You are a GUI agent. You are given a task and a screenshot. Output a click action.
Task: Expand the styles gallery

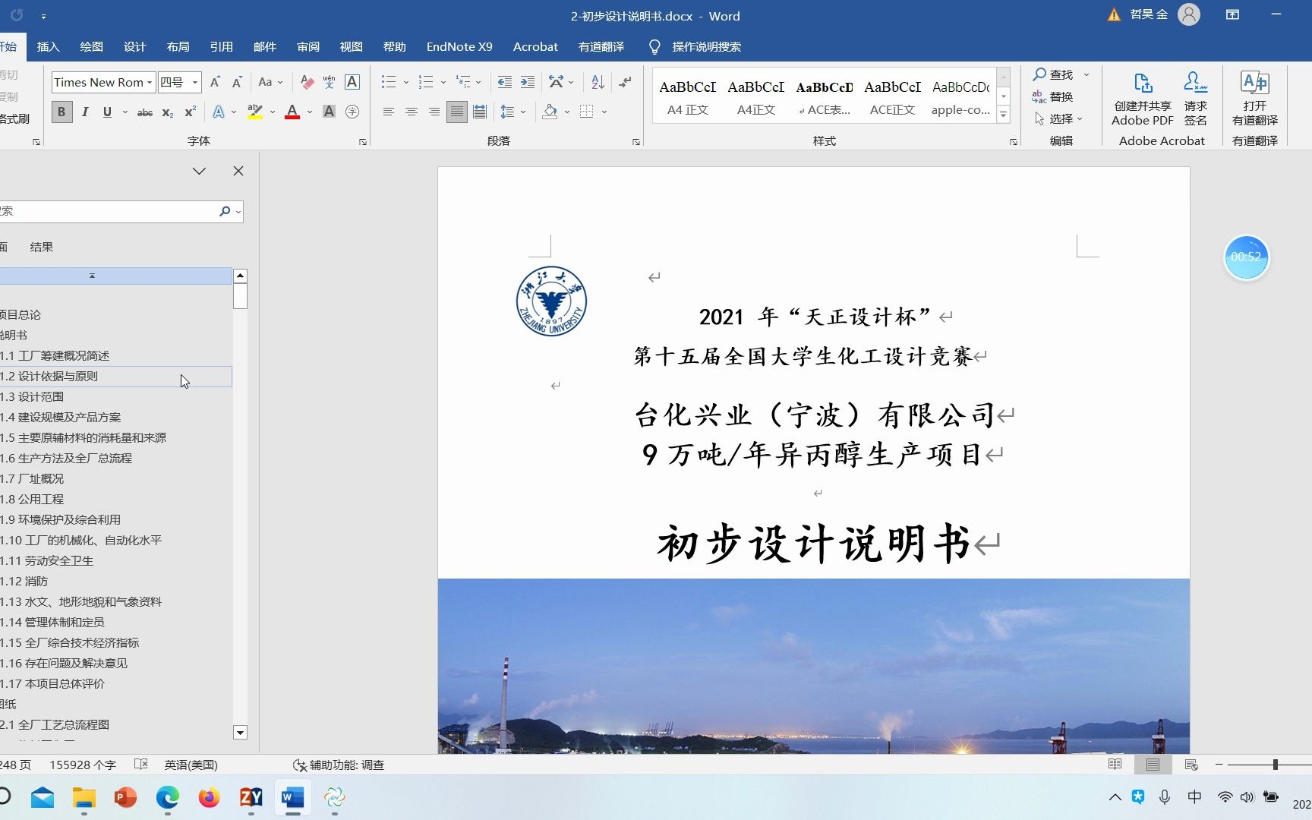1003,115
